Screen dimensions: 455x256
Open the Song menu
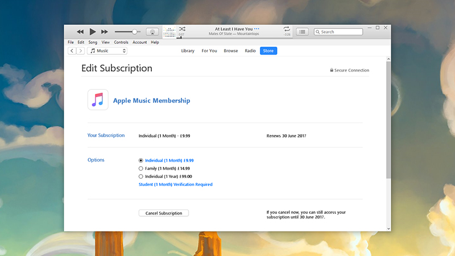point(93,42)
